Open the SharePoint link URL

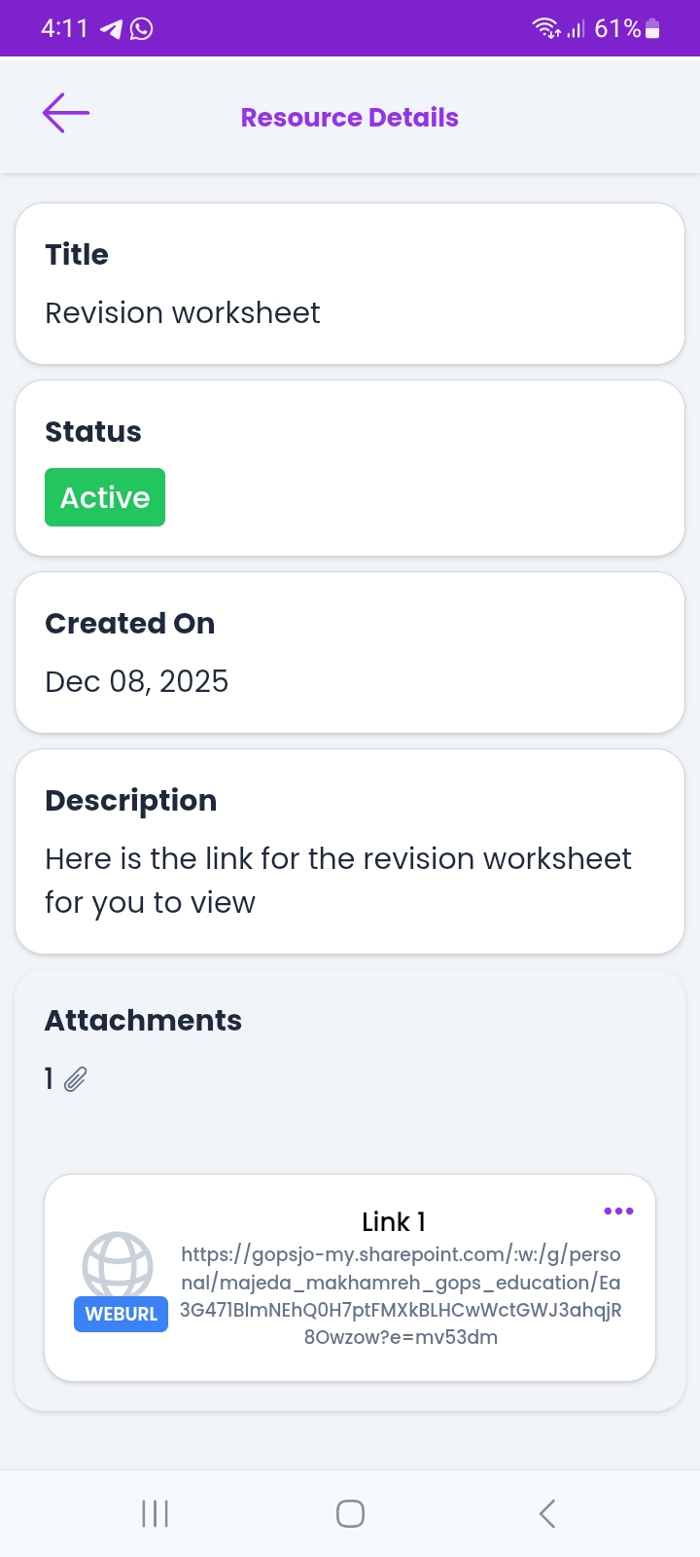[401, 1295]
